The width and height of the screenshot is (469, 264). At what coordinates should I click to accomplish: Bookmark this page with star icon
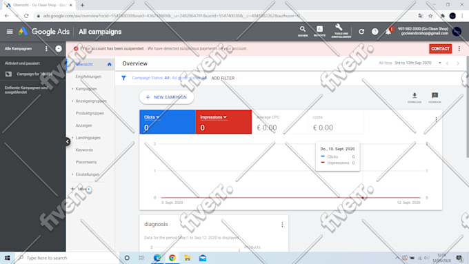point(430,16)
